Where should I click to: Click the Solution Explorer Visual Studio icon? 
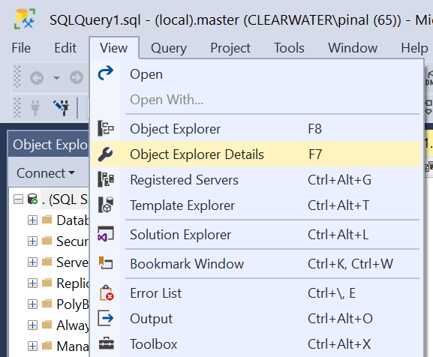[106, 234]
